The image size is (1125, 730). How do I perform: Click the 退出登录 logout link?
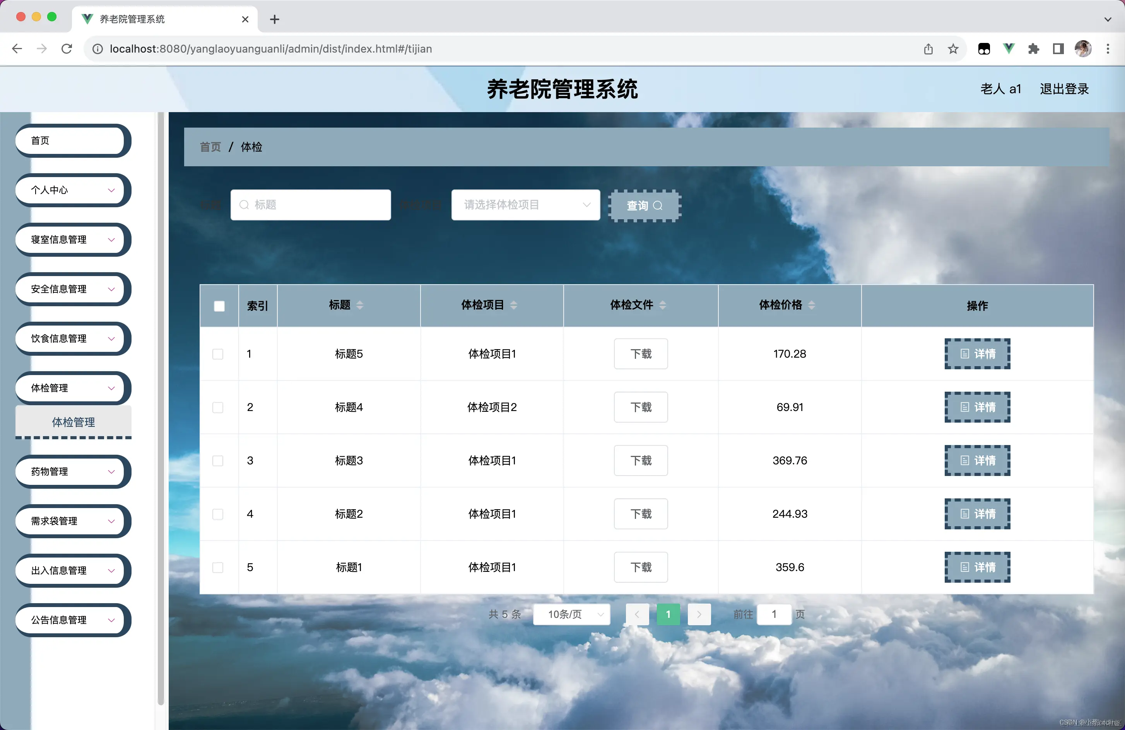(x=1064, y=89)
